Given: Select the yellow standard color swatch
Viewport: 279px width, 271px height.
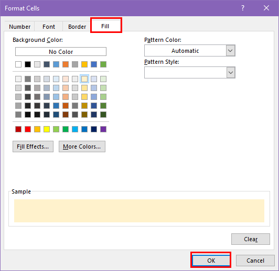Looking at the screenshot, I should (x=47, y=129).
